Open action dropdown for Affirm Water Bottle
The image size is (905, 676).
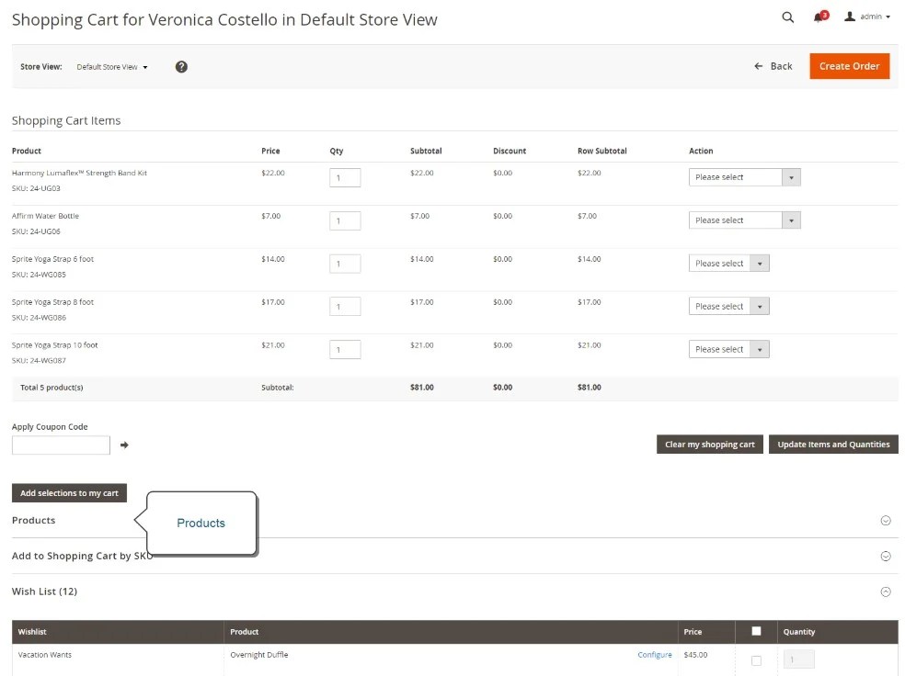pyautogui.click(x=744, y=220)
